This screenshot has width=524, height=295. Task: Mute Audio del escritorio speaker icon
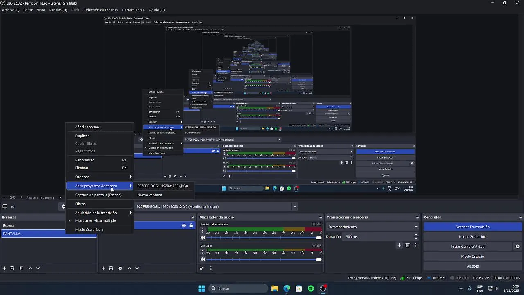203,238
